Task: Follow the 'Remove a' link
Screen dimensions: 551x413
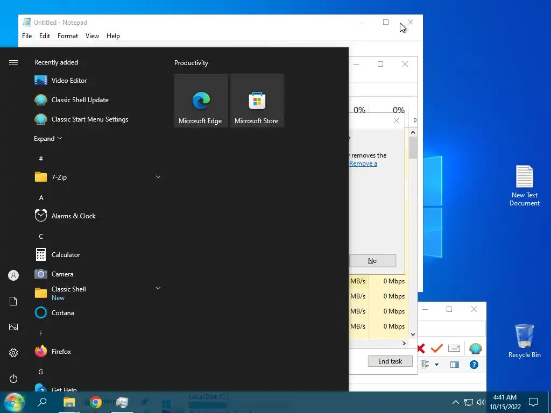Action: coord(363,163)
